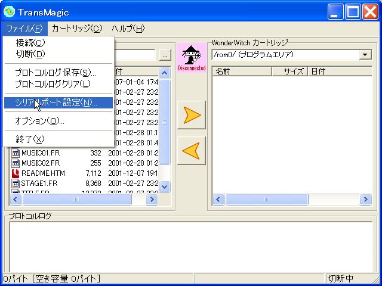Click local list horizontal scroll right arrow
The image size is (382, 286).
click(152, 200)
